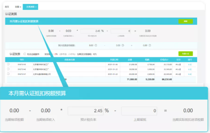Click invoice number 01673145
The image size is (210, 133).
pyautogui.click(x=22, y=65)
